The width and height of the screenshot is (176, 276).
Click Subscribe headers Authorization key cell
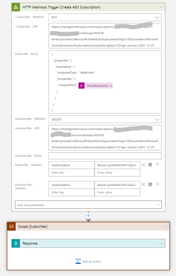coord(72,165)
